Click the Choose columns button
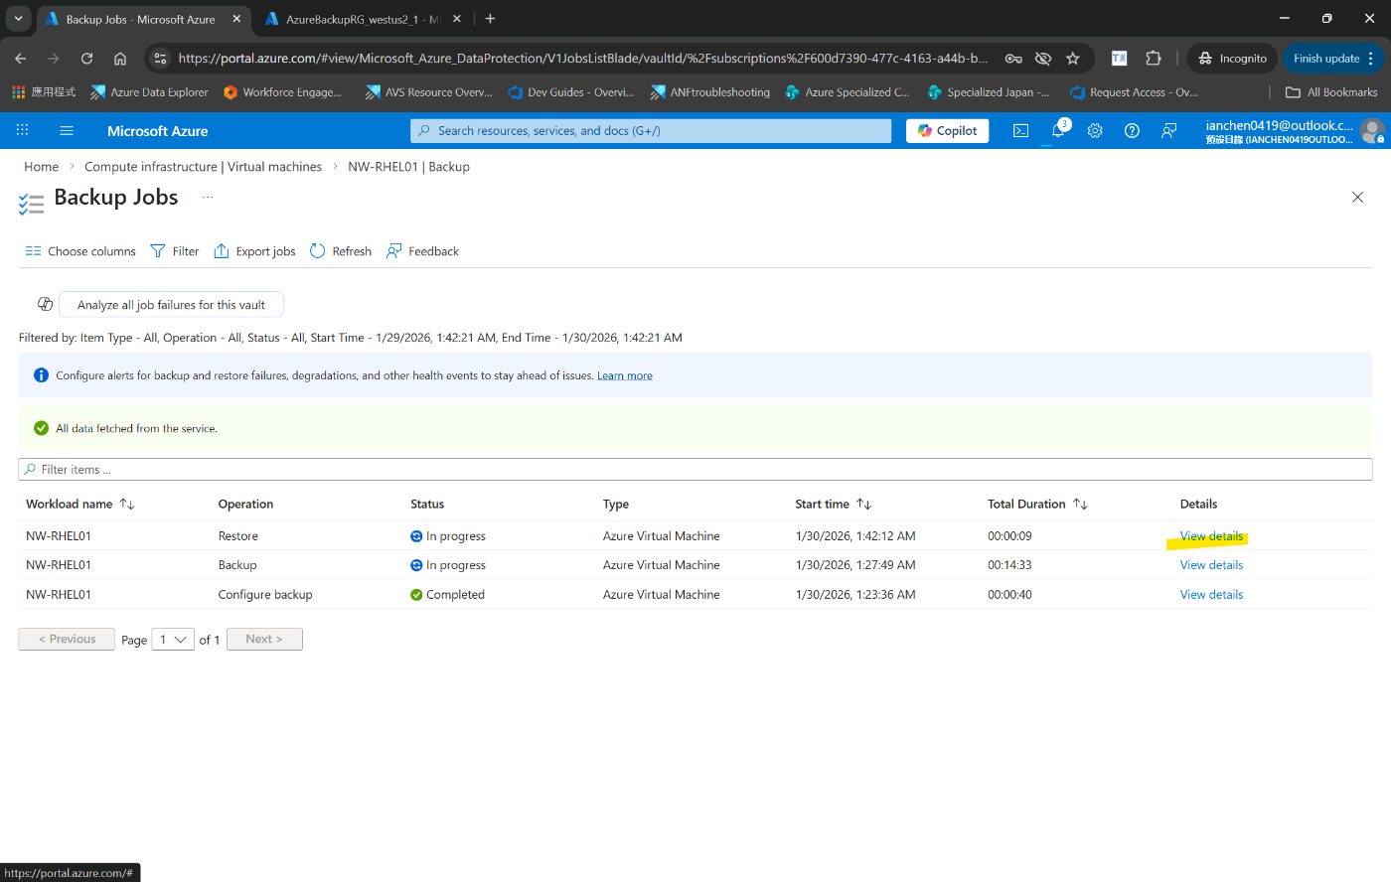Viewport: 1391px width, 882px height. click(x=80, y=251)
